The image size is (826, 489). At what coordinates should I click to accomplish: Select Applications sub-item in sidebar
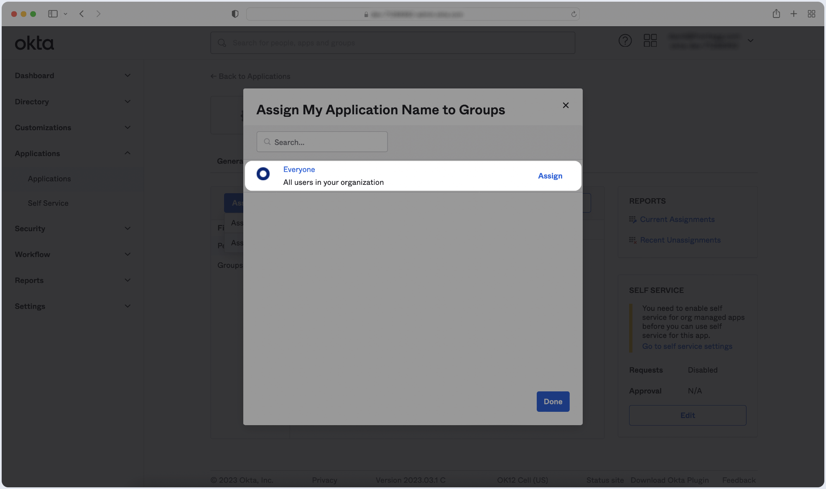(49, 179)
